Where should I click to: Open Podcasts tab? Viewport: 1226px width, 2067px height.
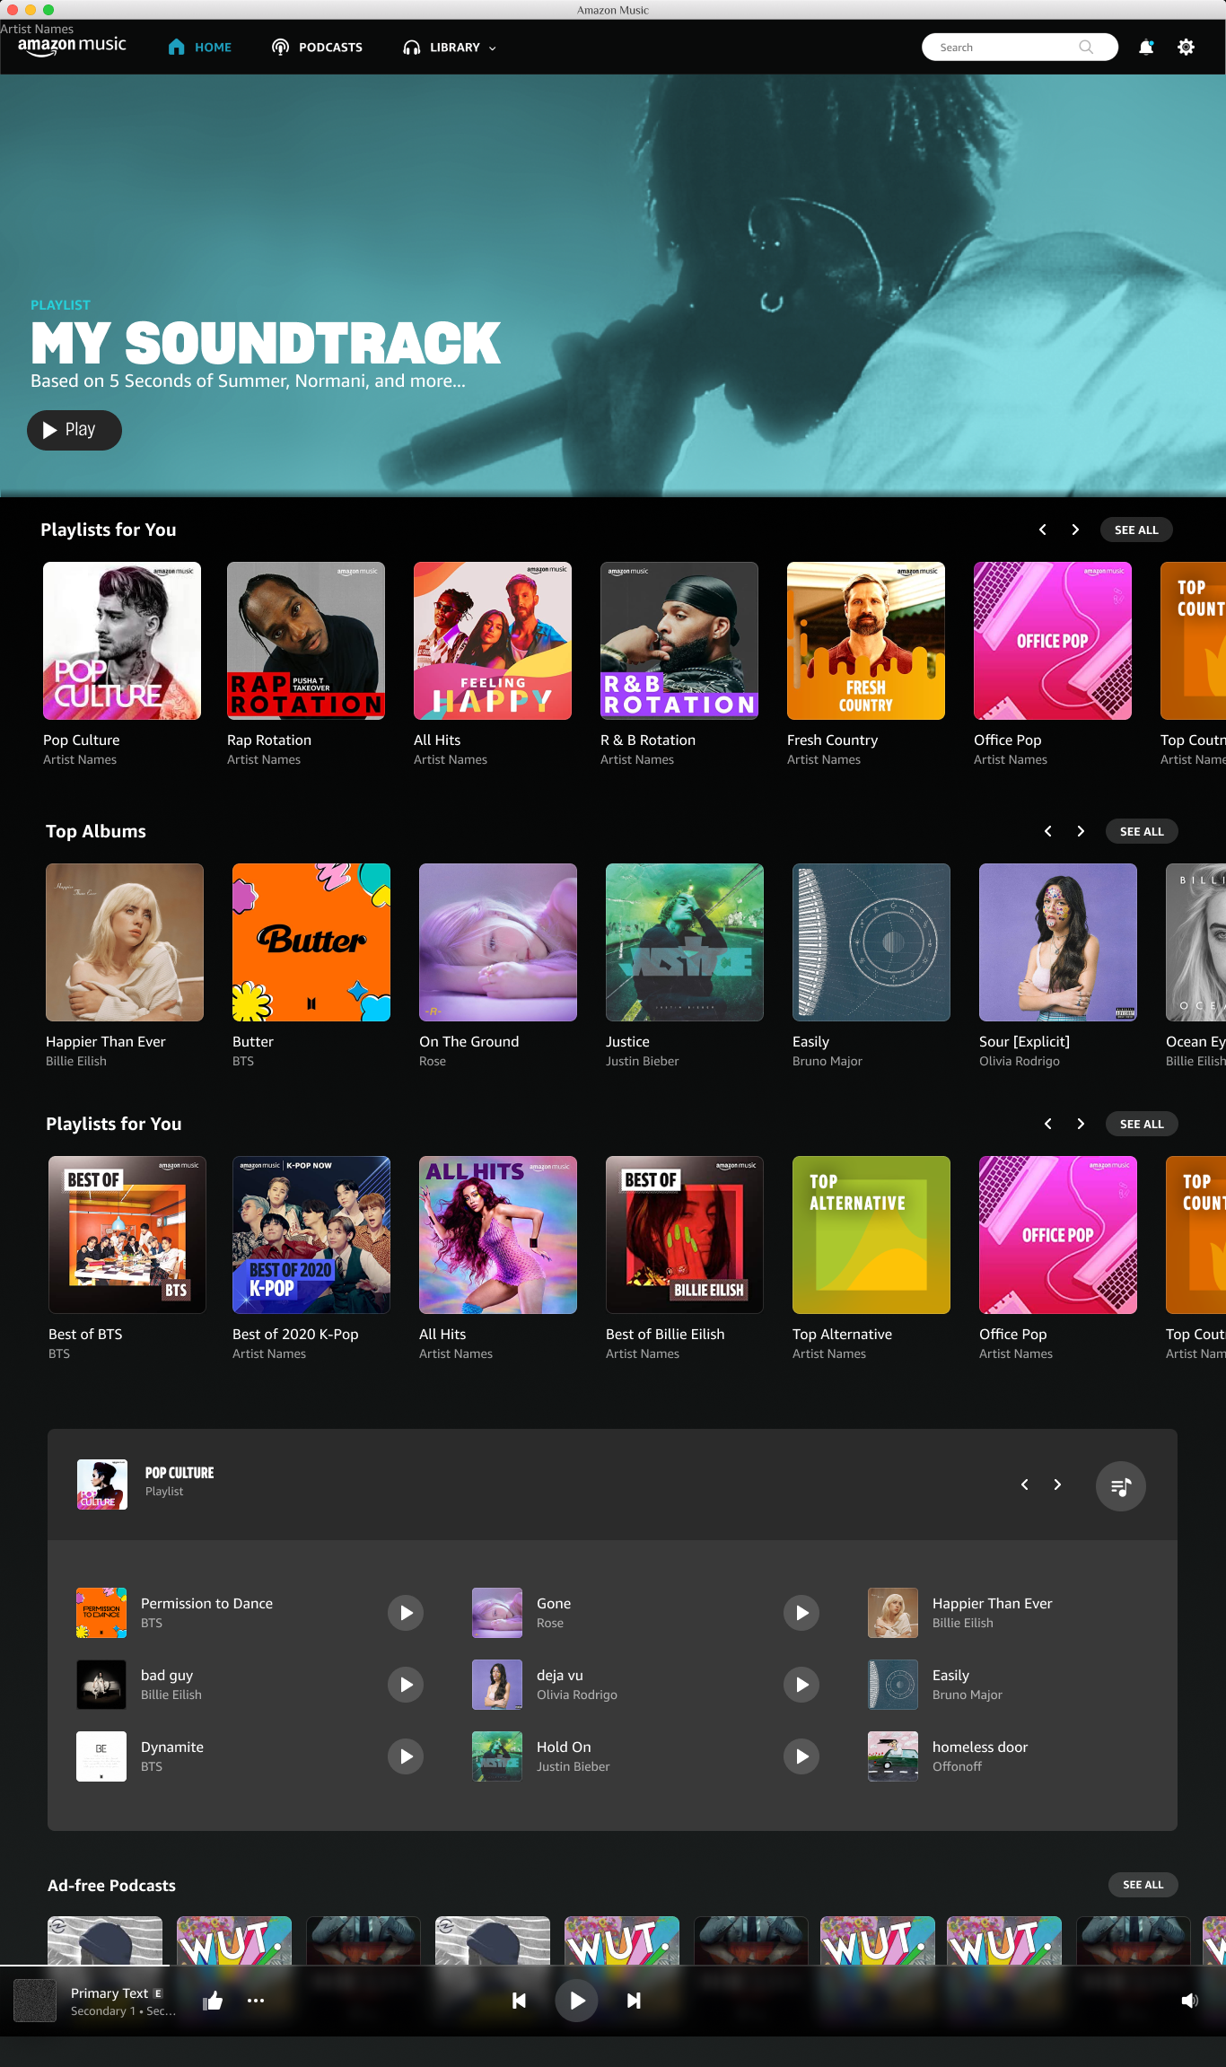pos(318,48)
